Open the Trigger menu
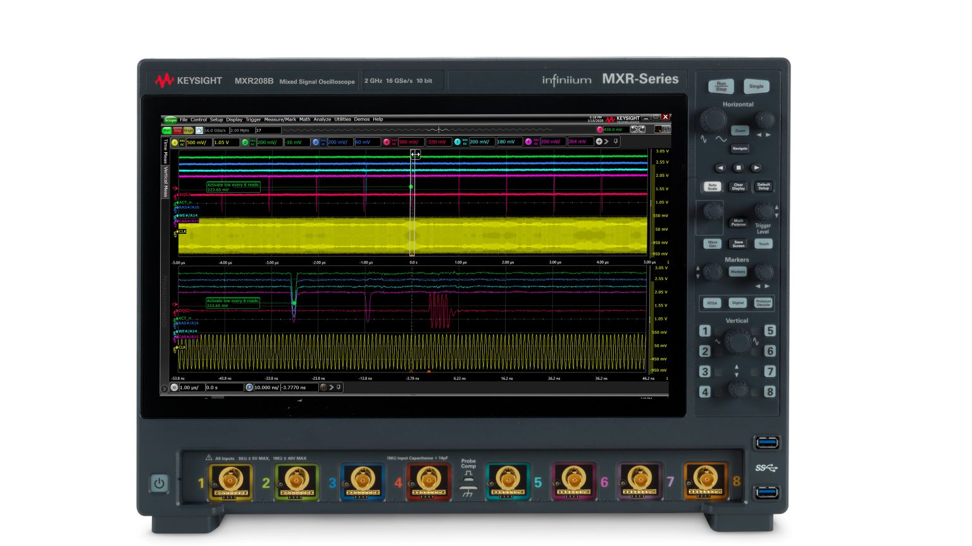972x546 pixels. click(x=253, y=119)
